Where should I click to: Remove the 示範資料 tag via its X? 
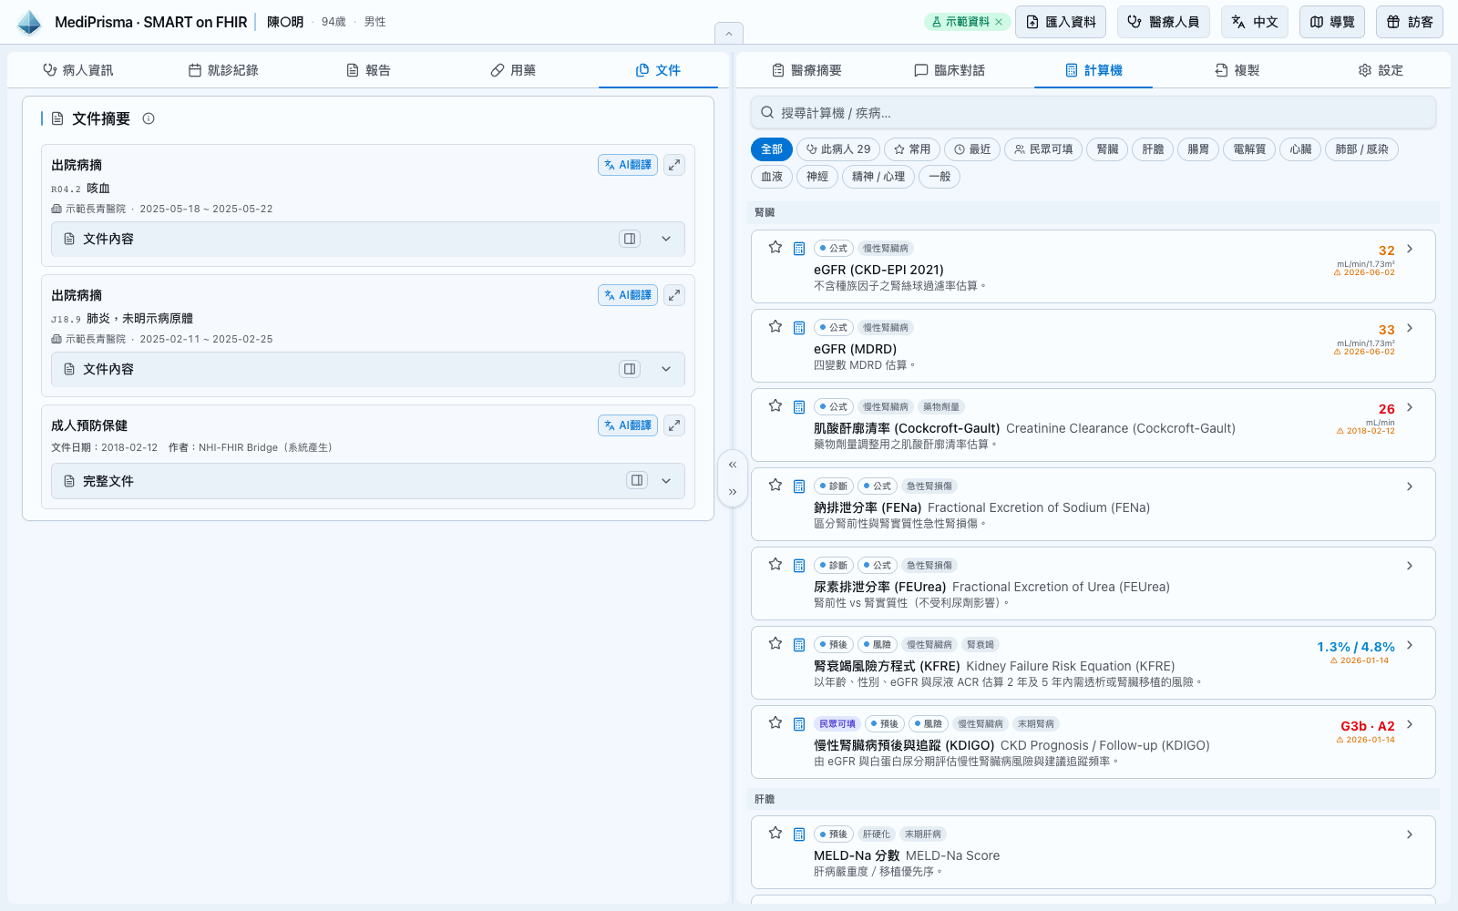999,22
